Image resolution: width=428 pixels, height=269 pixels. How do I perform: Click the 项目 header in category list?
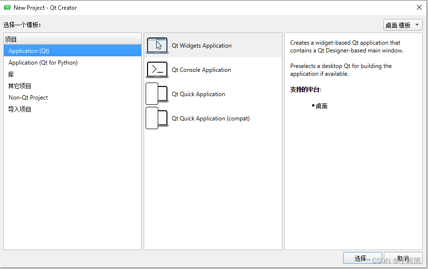72,39
